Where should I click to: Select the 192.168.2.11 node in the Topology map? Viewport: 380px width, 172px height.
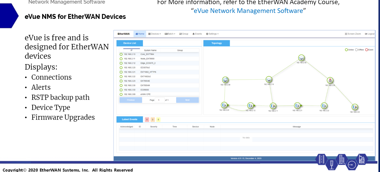(x=273, y=106)
